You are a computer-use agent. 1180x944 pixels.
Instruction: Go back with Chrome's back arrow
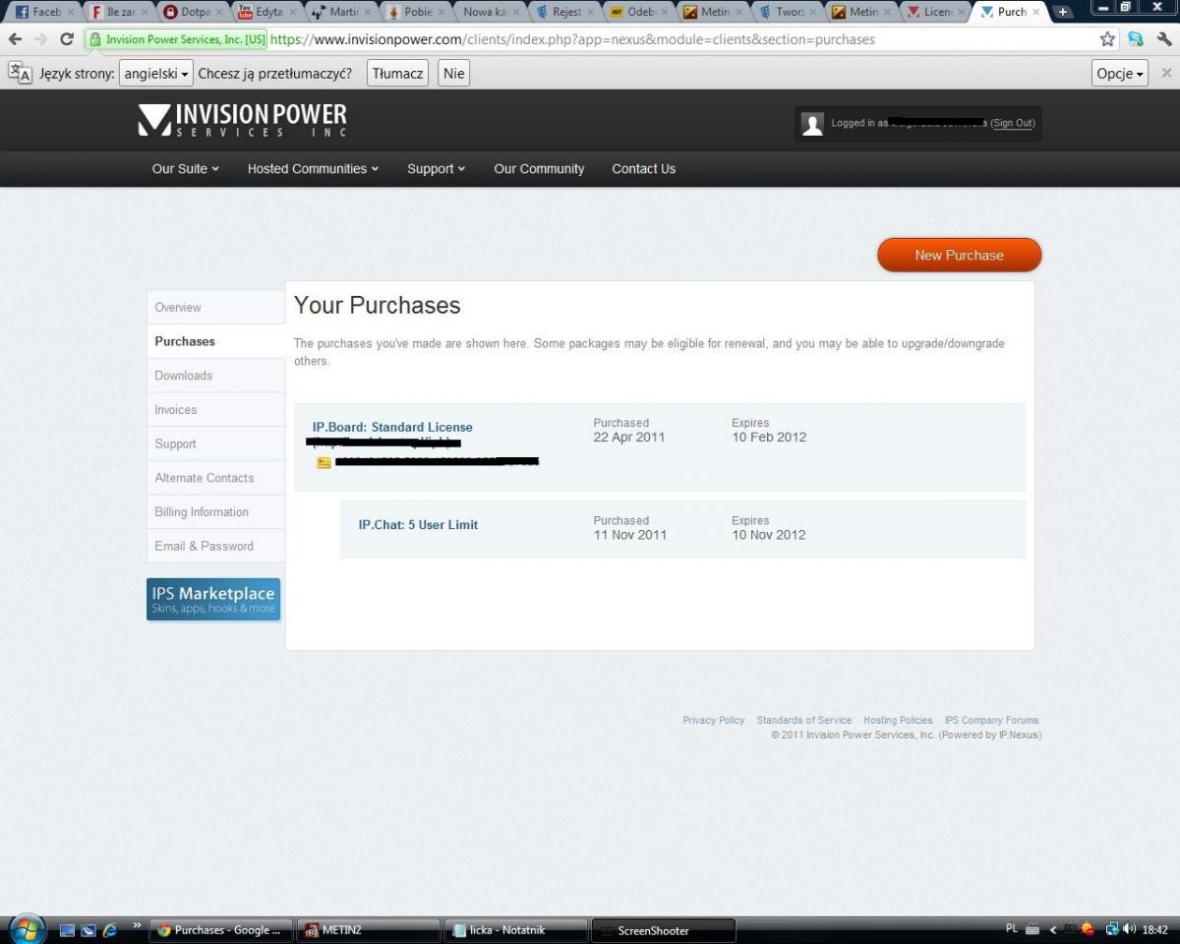click(16, 39)
